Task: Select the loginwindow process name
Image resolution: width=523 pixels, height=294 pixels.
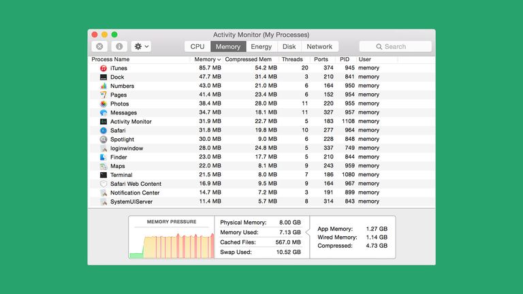Action: pyautogui.click(x=127, y=148)
